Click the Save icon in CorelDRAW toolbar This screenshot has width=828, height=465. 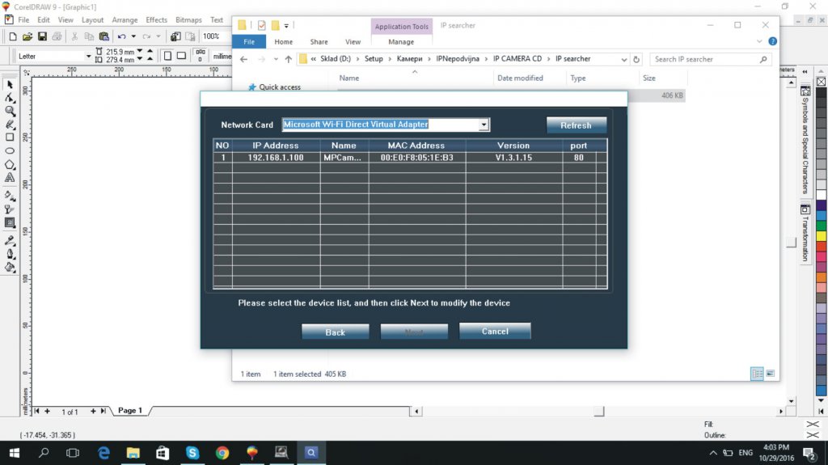[x=42, y=36]
